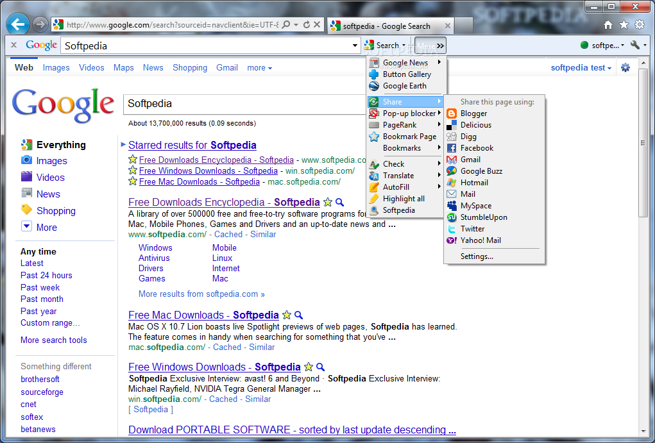Click the Hotmail share icon
The height and width of the screenshot is (443, 655).
pyautogui.click(x=452, y=183)
